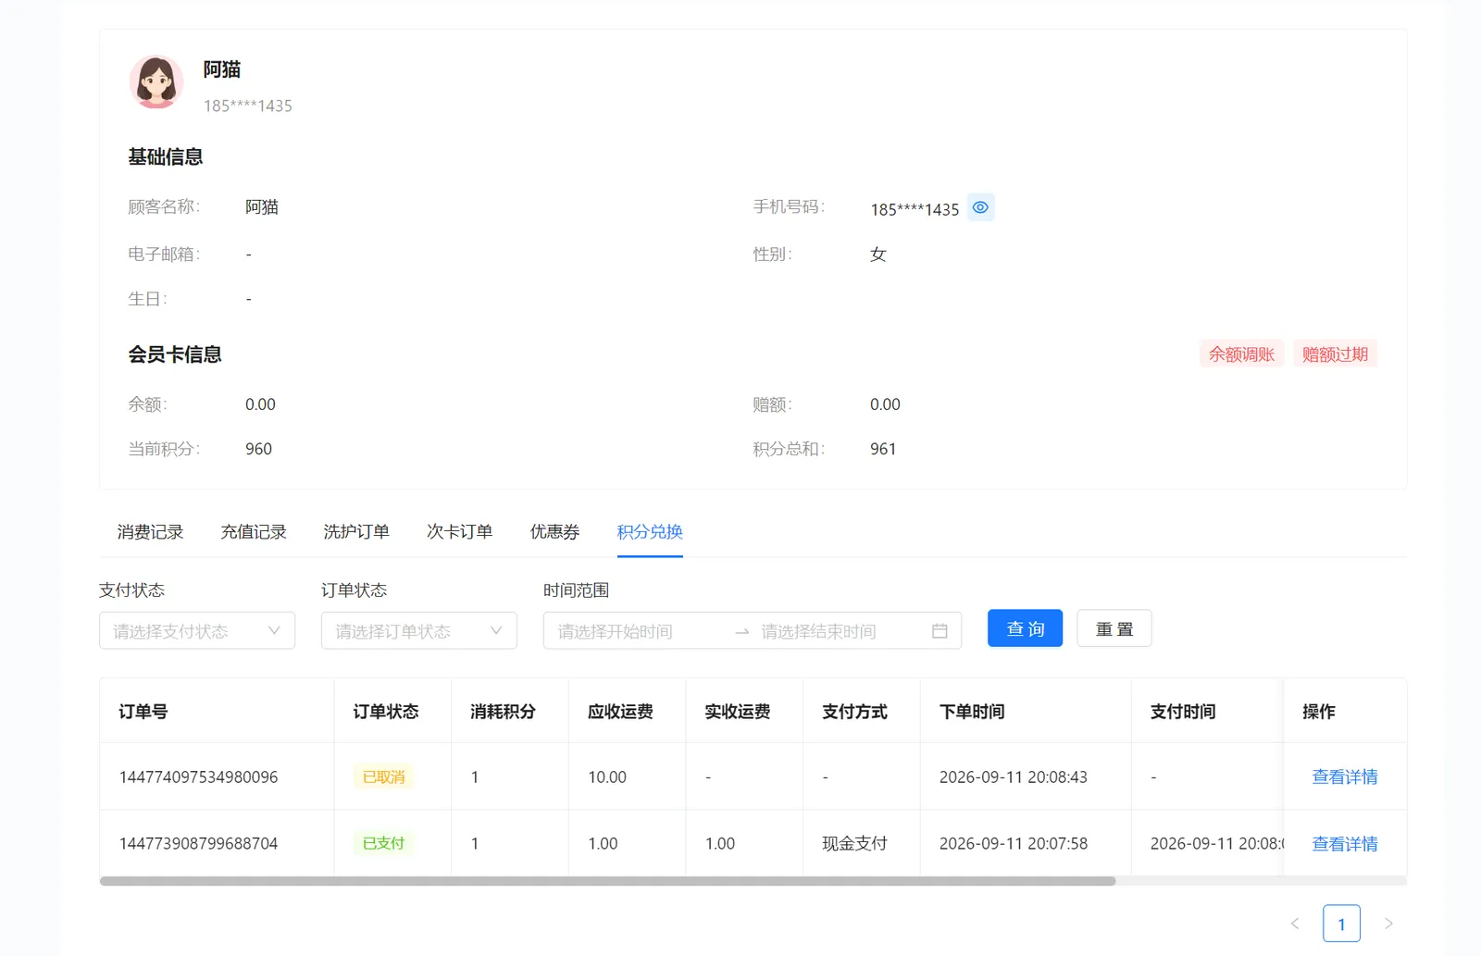Go to previous page arrow
The image size is (1481, 956).
(1295, 924)
